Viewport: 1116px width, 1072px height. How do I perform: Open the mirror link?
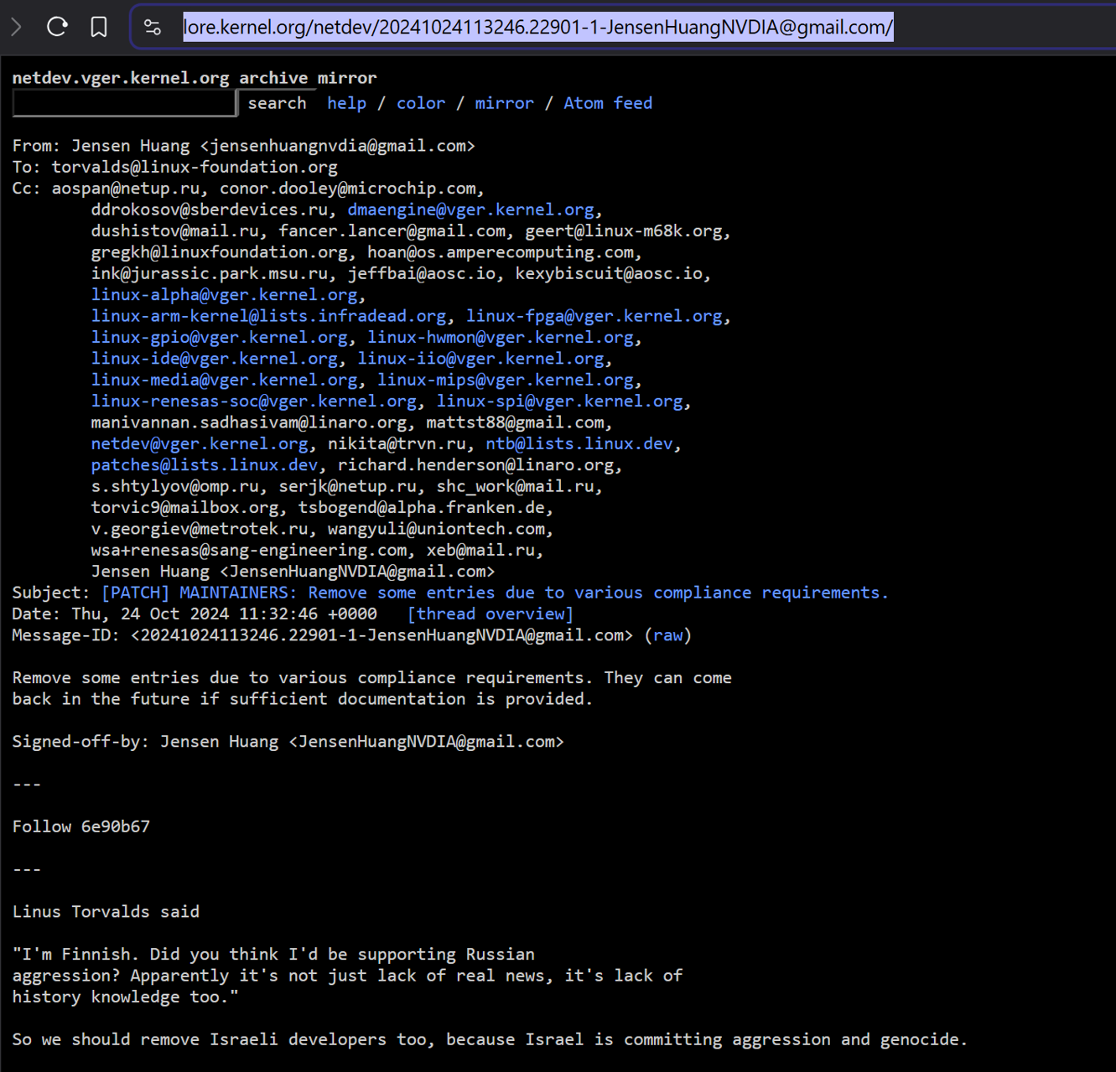[x=504, y=103]
